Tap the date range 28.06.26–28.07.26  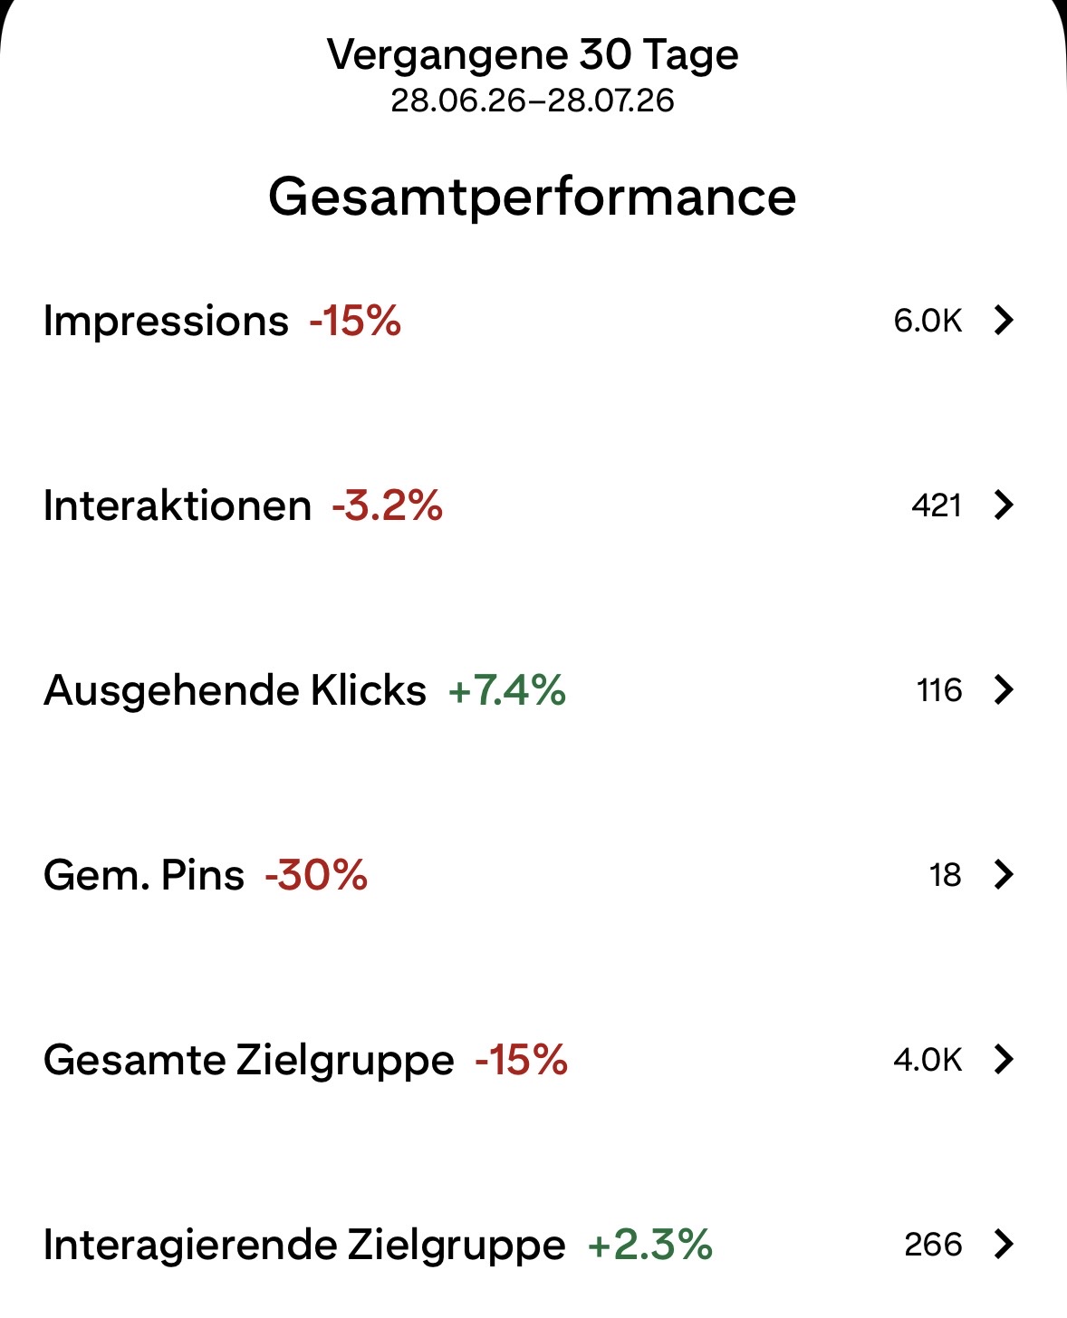[533, 101]
